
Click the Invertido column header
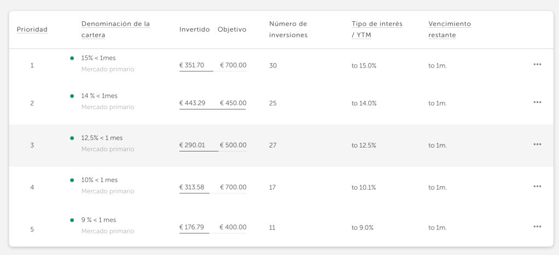tap(194, 29)
